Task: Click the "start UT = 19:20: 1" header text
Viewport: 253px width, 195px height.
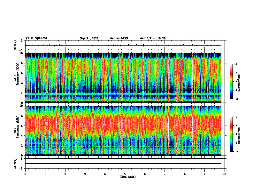Action: coord(154,38)
